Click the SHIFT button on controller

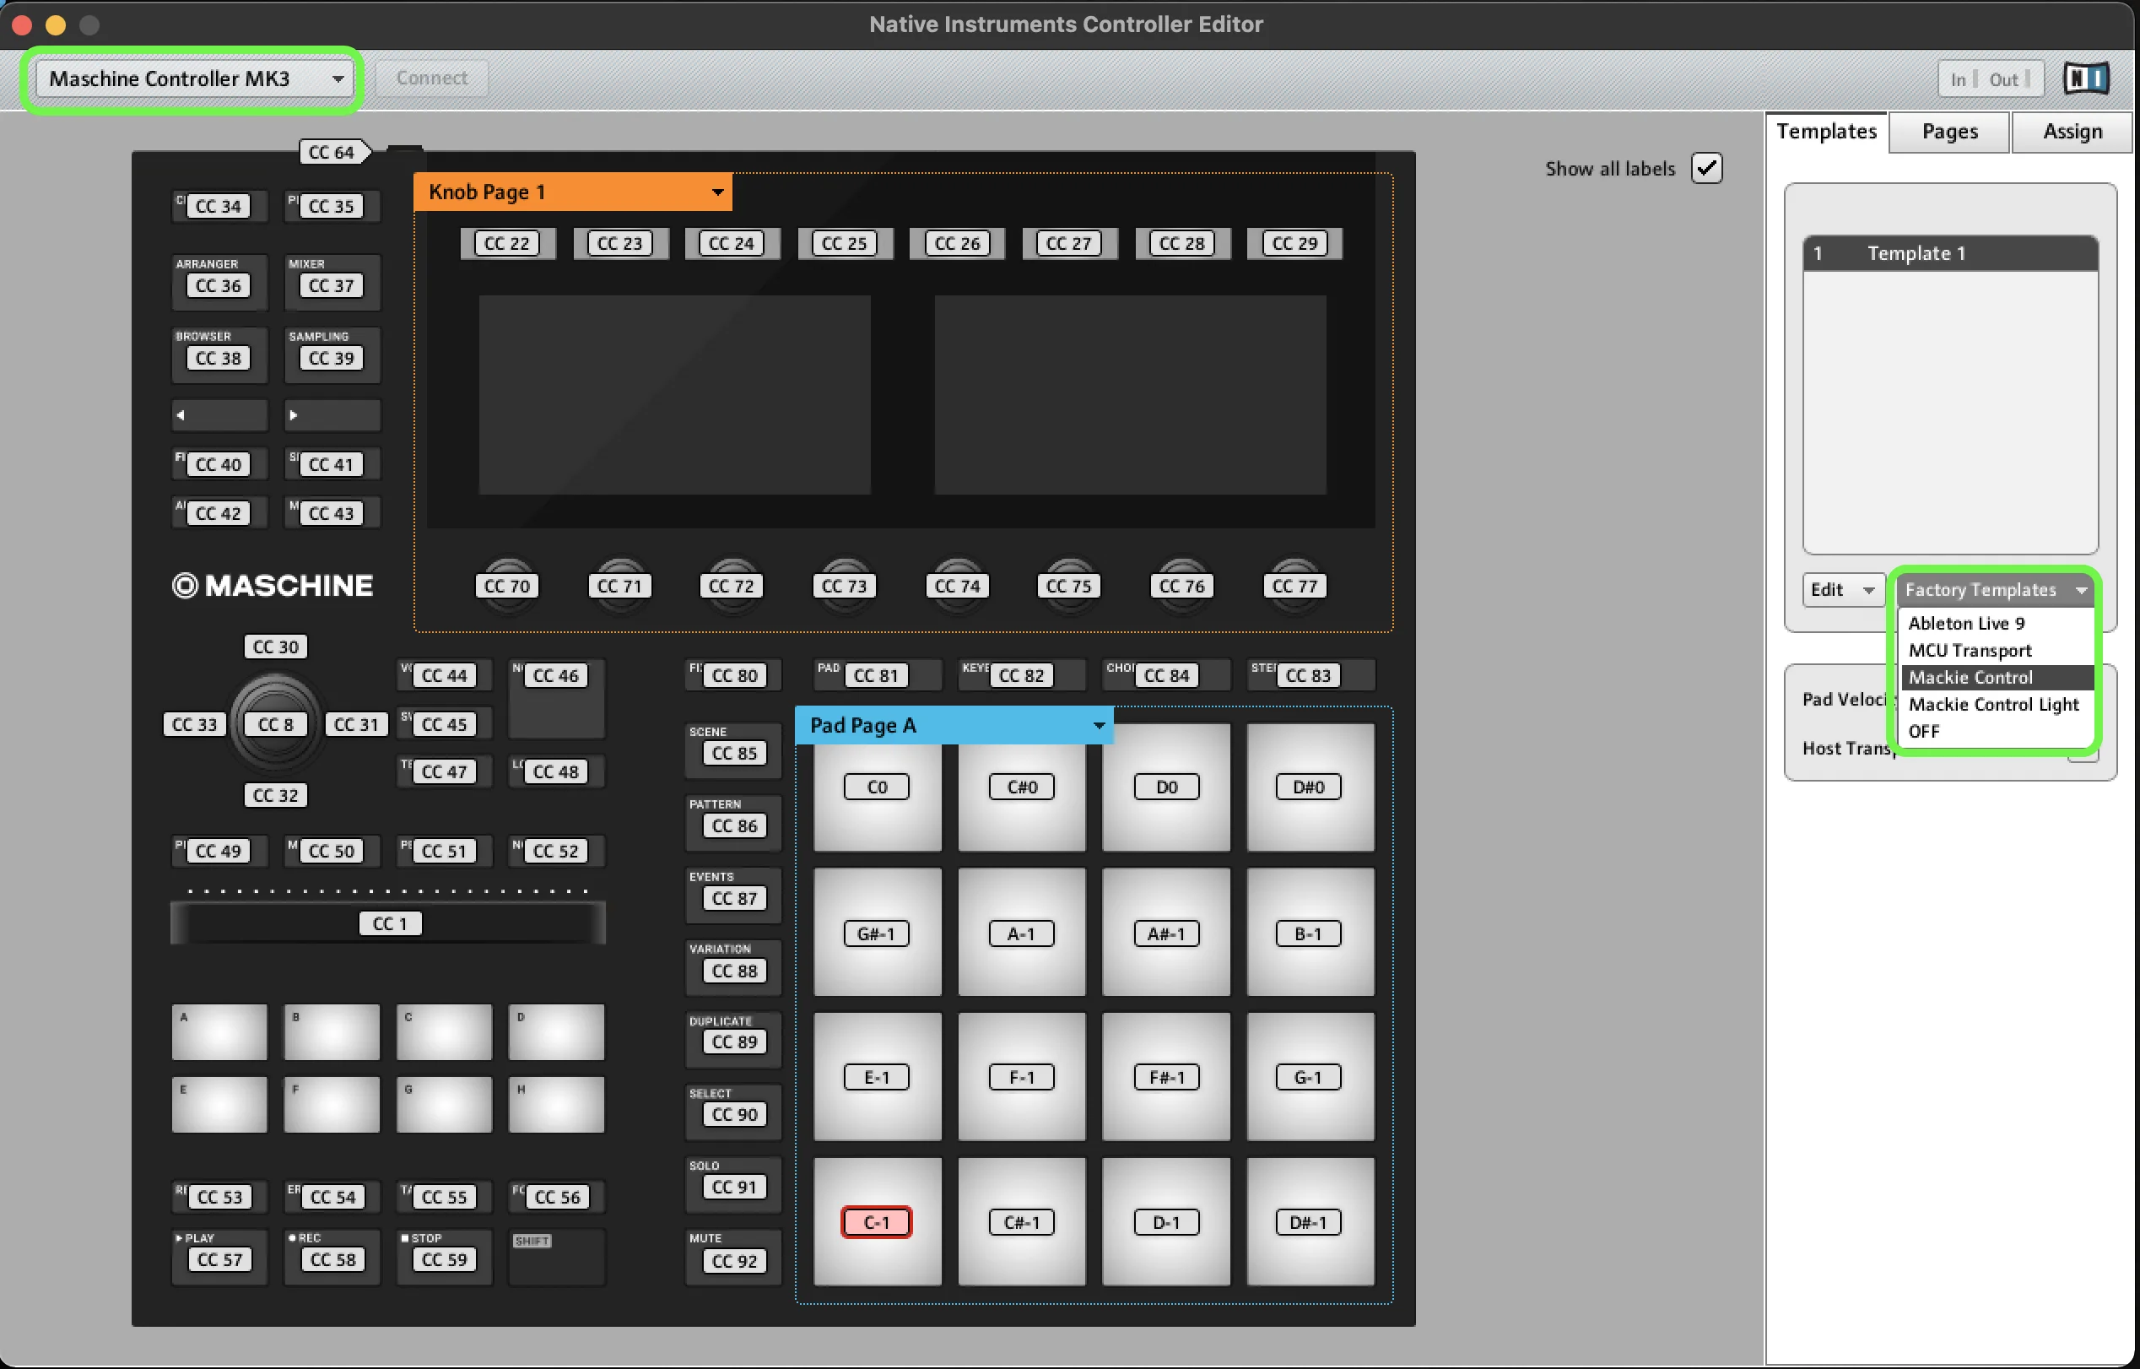(556, 1257)
